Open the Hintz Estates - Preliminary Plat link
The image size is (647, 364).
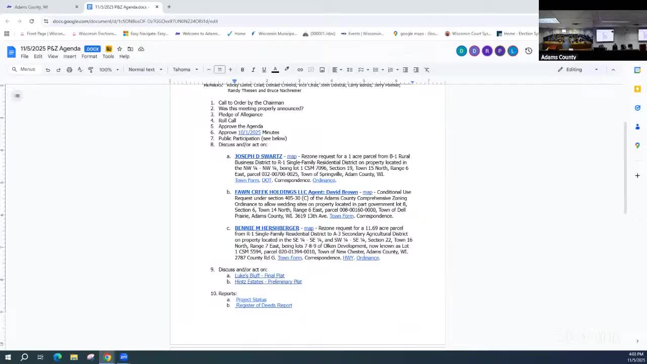[268, 282]
